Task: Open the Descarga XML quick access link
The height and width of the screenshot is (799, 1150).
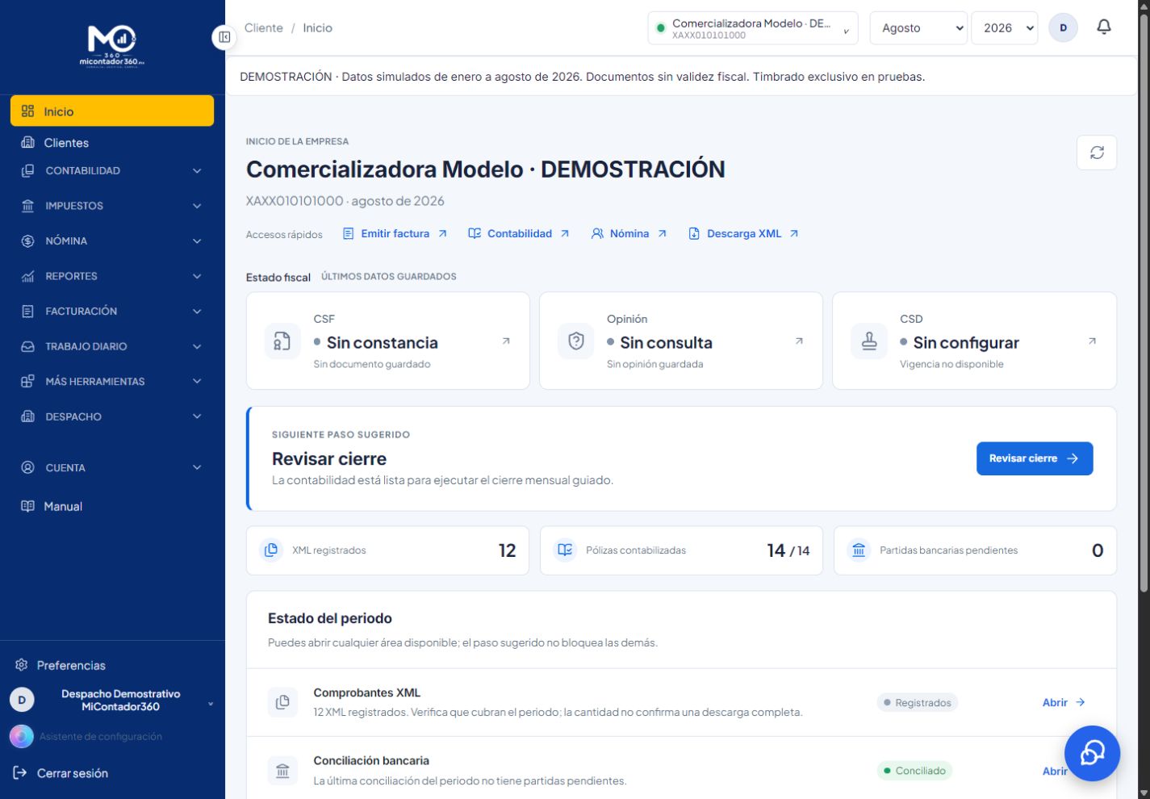Action: click(743, 233)
